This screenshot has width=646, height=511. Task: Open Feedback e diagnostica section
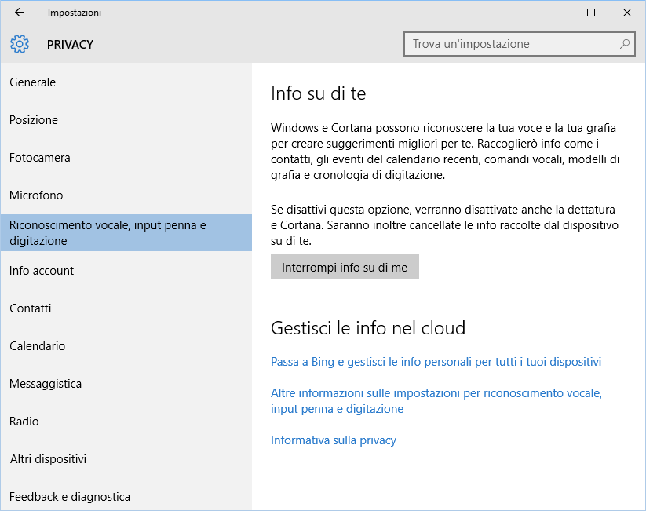pos(126,497)
